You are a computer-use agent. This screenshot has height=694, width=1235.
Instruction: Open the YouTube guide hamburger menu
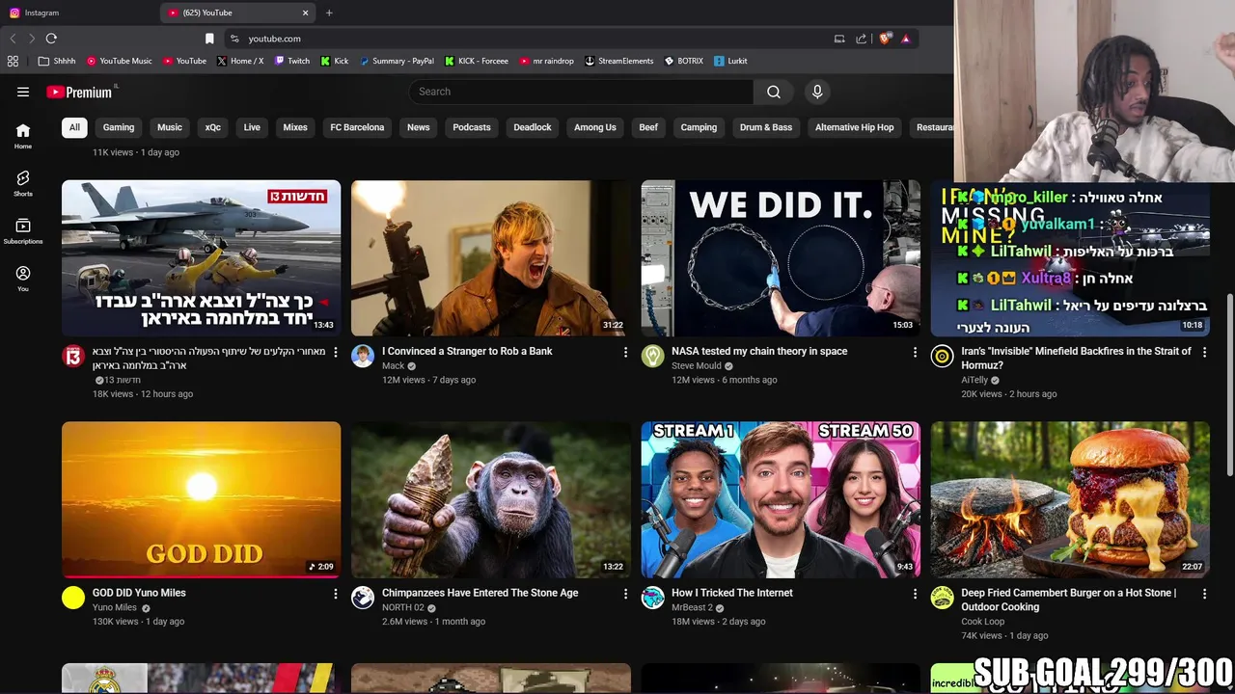pyautogui.click(x=23, y=92)
